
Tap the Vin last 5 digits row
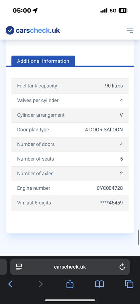(x=70, y=203)
